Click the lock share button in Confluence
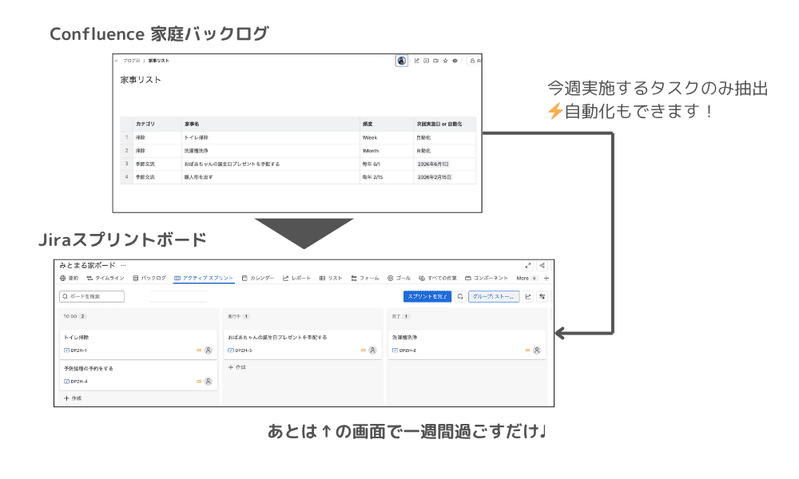This screenshot has width=799, height=479. 475,61
